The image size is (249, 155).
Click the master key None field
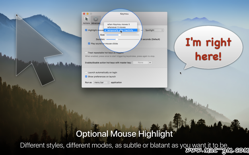140,63
